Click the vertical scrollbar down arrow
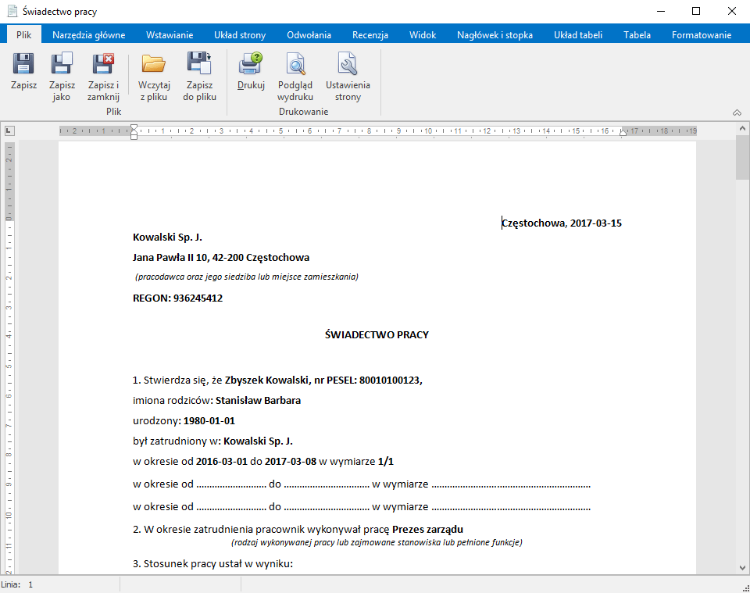The image size is (750, 593). point(742,568)
